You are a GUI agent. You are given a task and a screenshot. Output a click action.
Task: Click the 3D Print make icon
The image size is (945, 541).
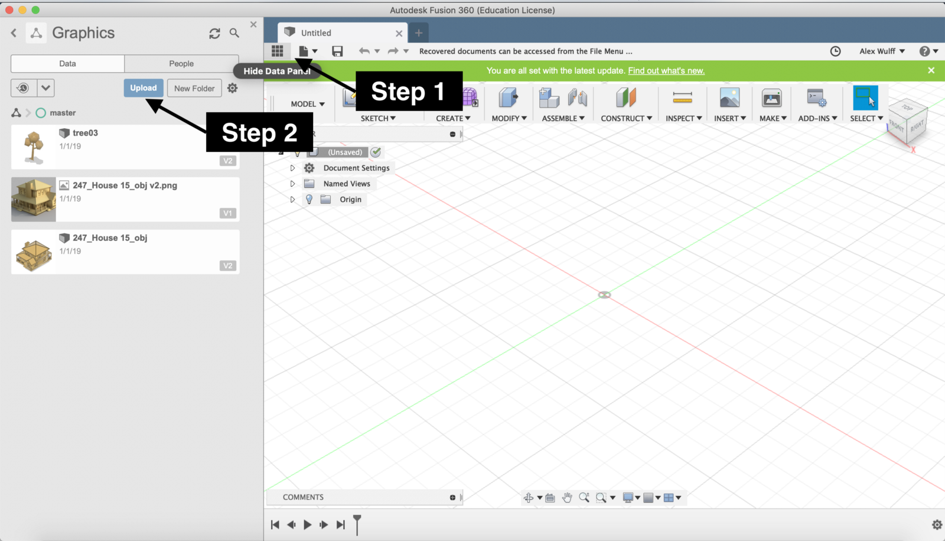[x=771, y=97]
